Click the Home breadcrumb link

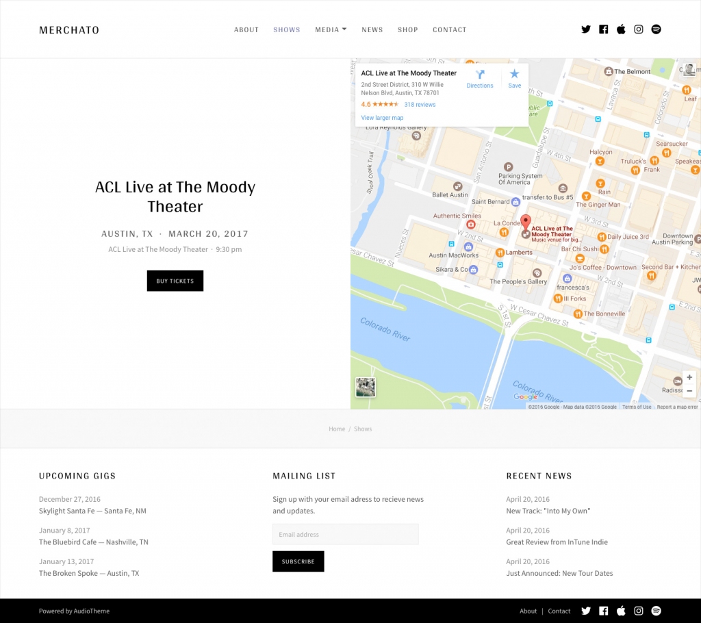point(337,429)
